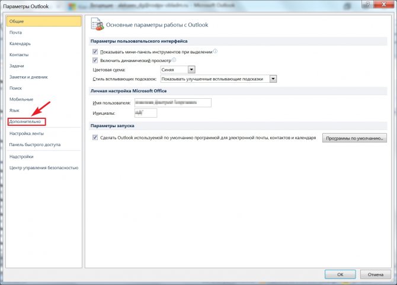Open the Язык settings category
Image resolution: width=397 pixels, height=285 pixels.
point(44,111)
